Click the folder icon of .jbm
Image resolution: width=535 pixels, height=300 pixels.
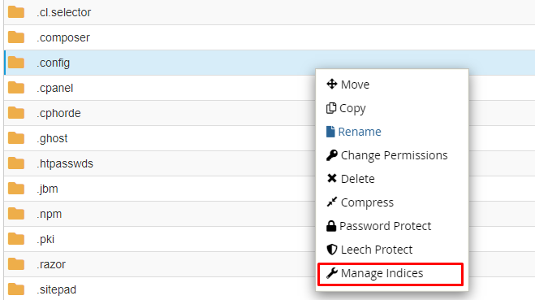(x=16, y=189)
